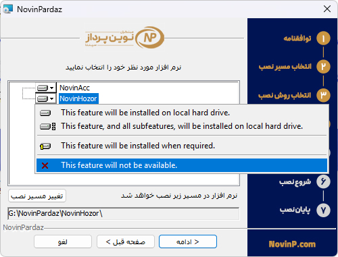338x257 pixels.
Task: Click the شروع نصب step label
Action: coord(295,182)
